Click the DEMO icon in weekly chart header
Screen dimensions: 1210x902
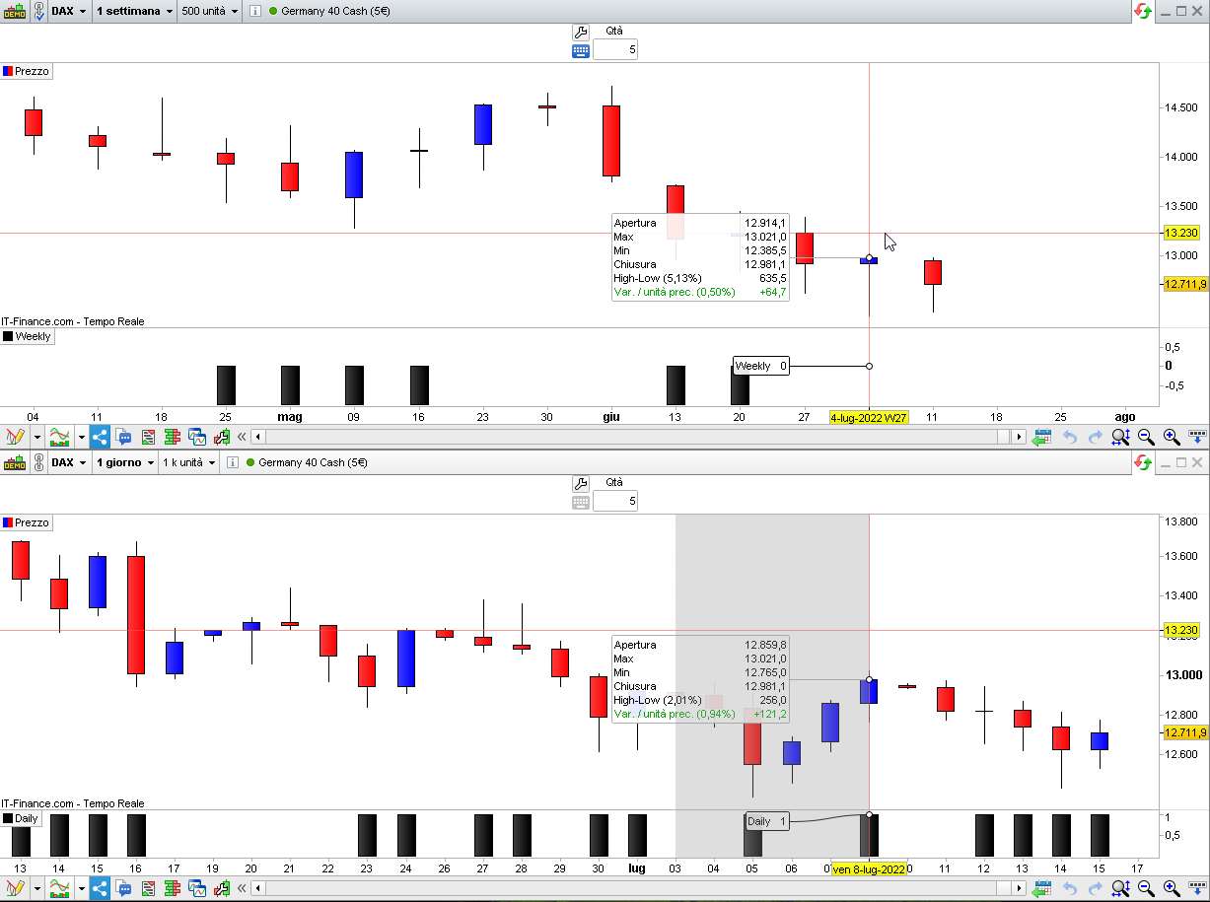pos(15,11)
